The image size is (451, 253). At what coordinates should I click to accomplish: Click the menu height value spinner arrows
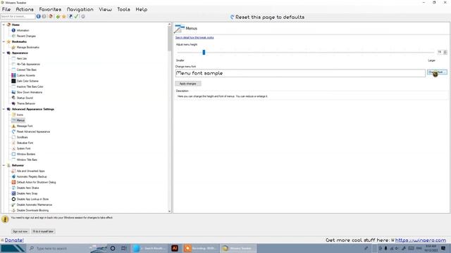[445, 52]
